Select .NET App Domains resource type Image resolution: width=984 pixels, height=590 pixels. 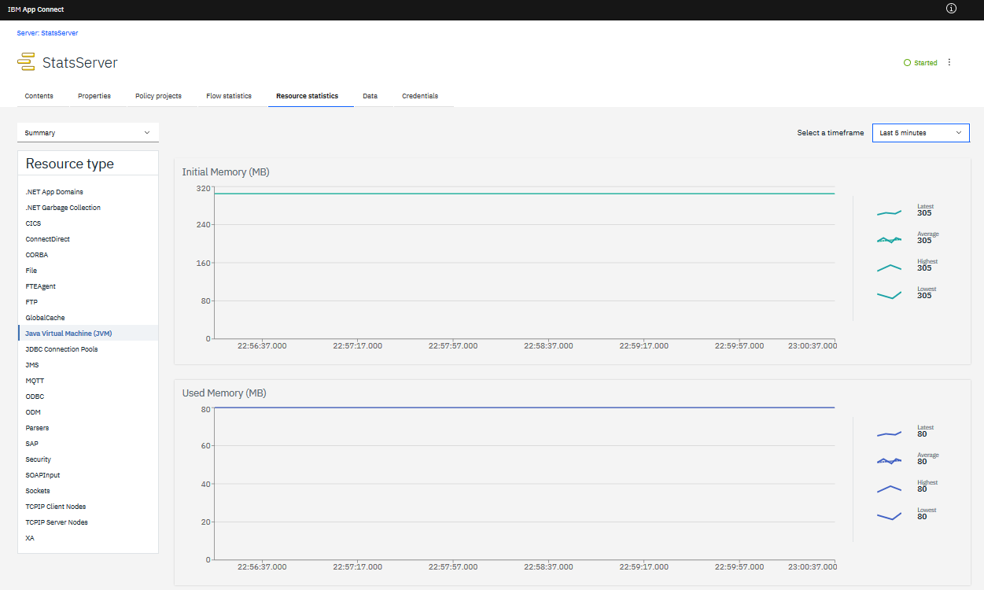(88, 192)
